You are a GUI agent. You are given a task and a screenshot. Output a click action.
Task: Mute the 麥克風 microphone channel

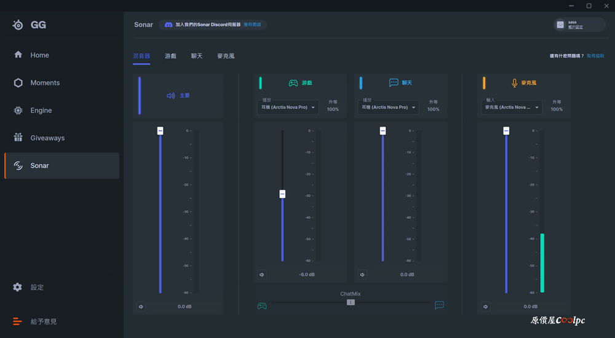(x=486, y=307)
